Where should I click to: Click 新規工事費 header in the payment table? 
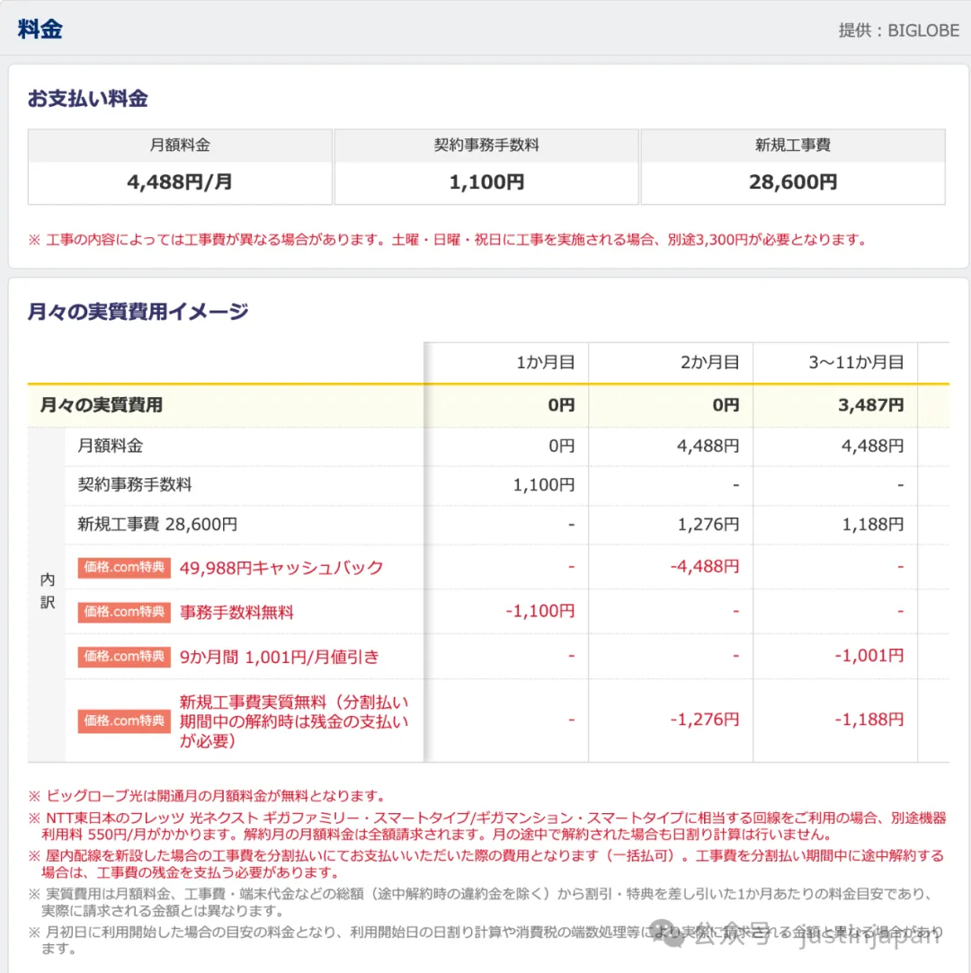(793, 146)
